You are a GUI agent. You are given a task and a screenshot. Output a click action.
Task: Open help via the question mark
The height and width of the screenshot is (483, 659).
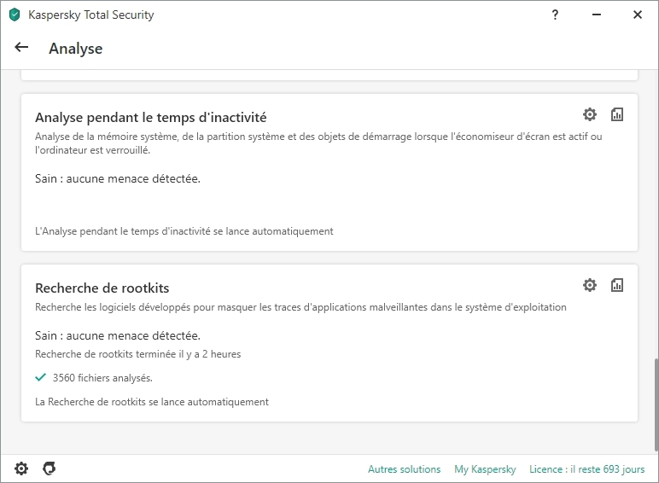(556, 15)
